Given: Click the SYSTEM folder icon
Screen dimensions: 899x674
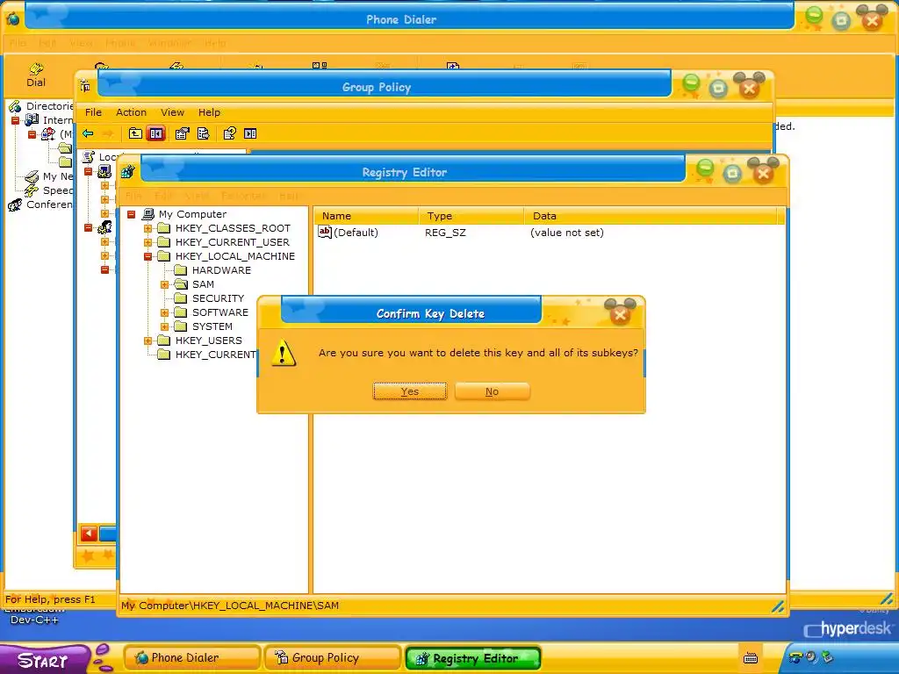Looking at the screenshot, I should [181, 326].
